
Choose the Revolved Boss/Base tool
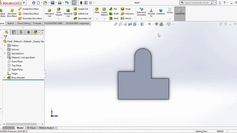tap(12, 13)
